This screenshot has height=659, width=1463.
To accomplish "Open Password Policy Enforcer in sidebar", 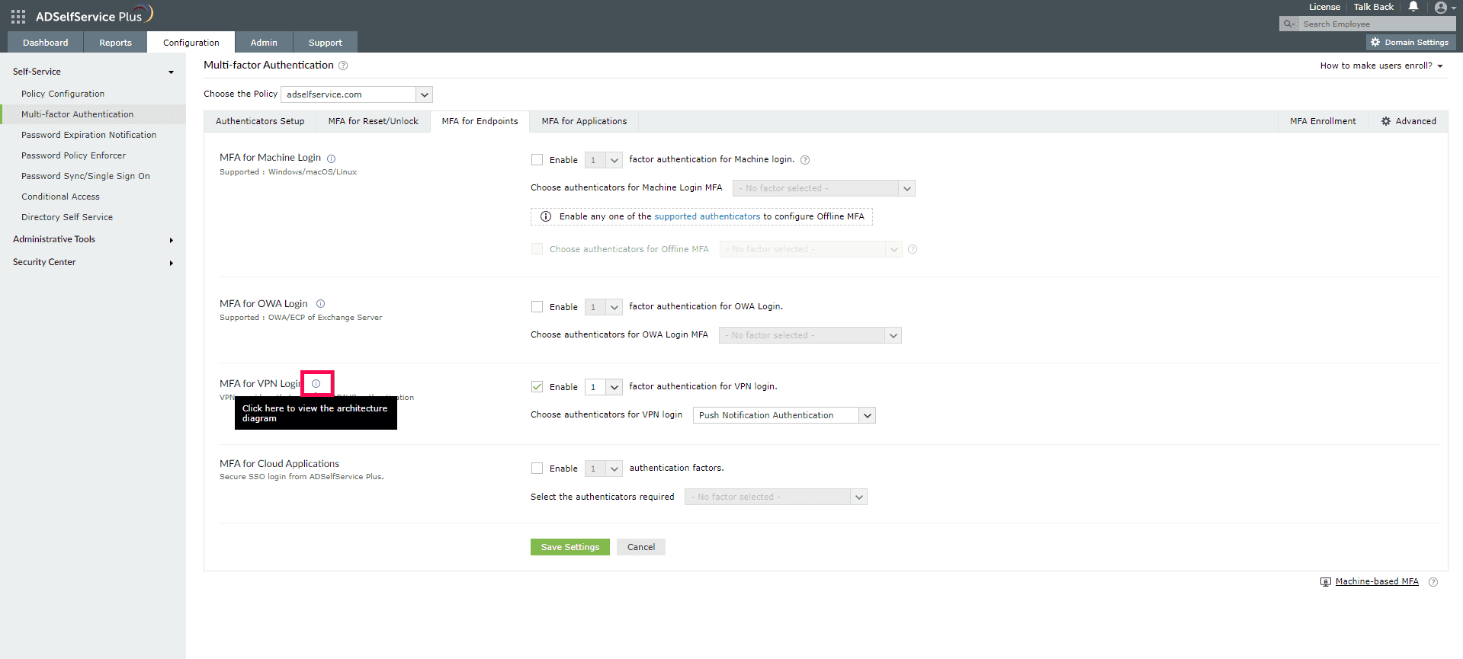I will click(x=73, y=155).
